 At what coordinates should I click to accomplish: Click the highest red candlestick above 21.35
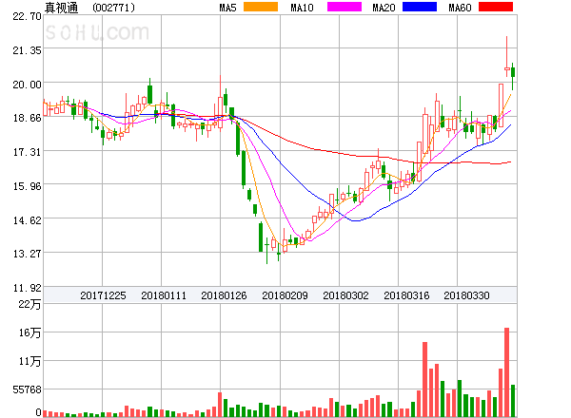[506, 56]
